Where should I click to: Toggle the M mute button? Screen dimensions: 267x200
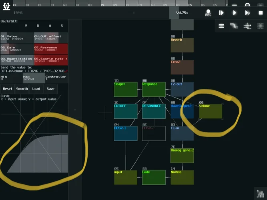pos(50,26)
